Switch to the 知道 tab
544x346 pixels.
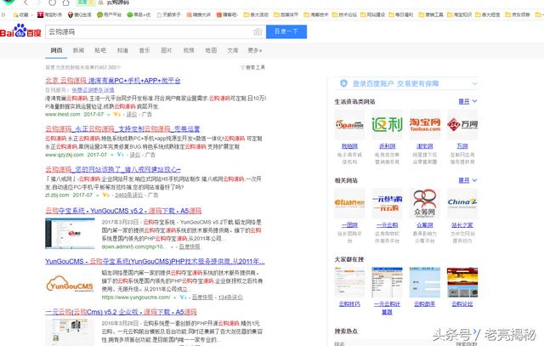[122, 50]
